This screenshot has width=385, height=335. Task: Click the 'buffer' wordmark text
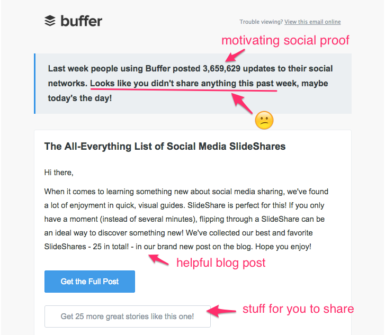pyautogui.click(x=81, y=21)
